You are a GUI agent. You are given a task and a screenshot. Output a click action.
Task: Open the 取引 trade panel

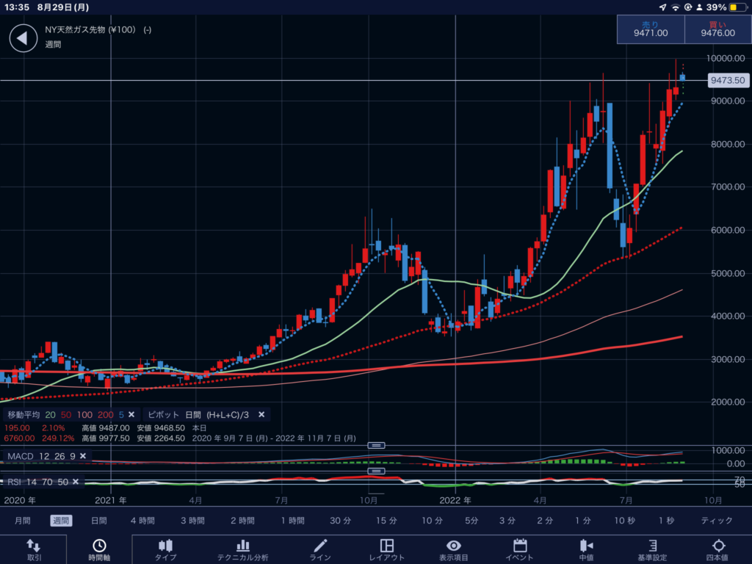(34, 549)
